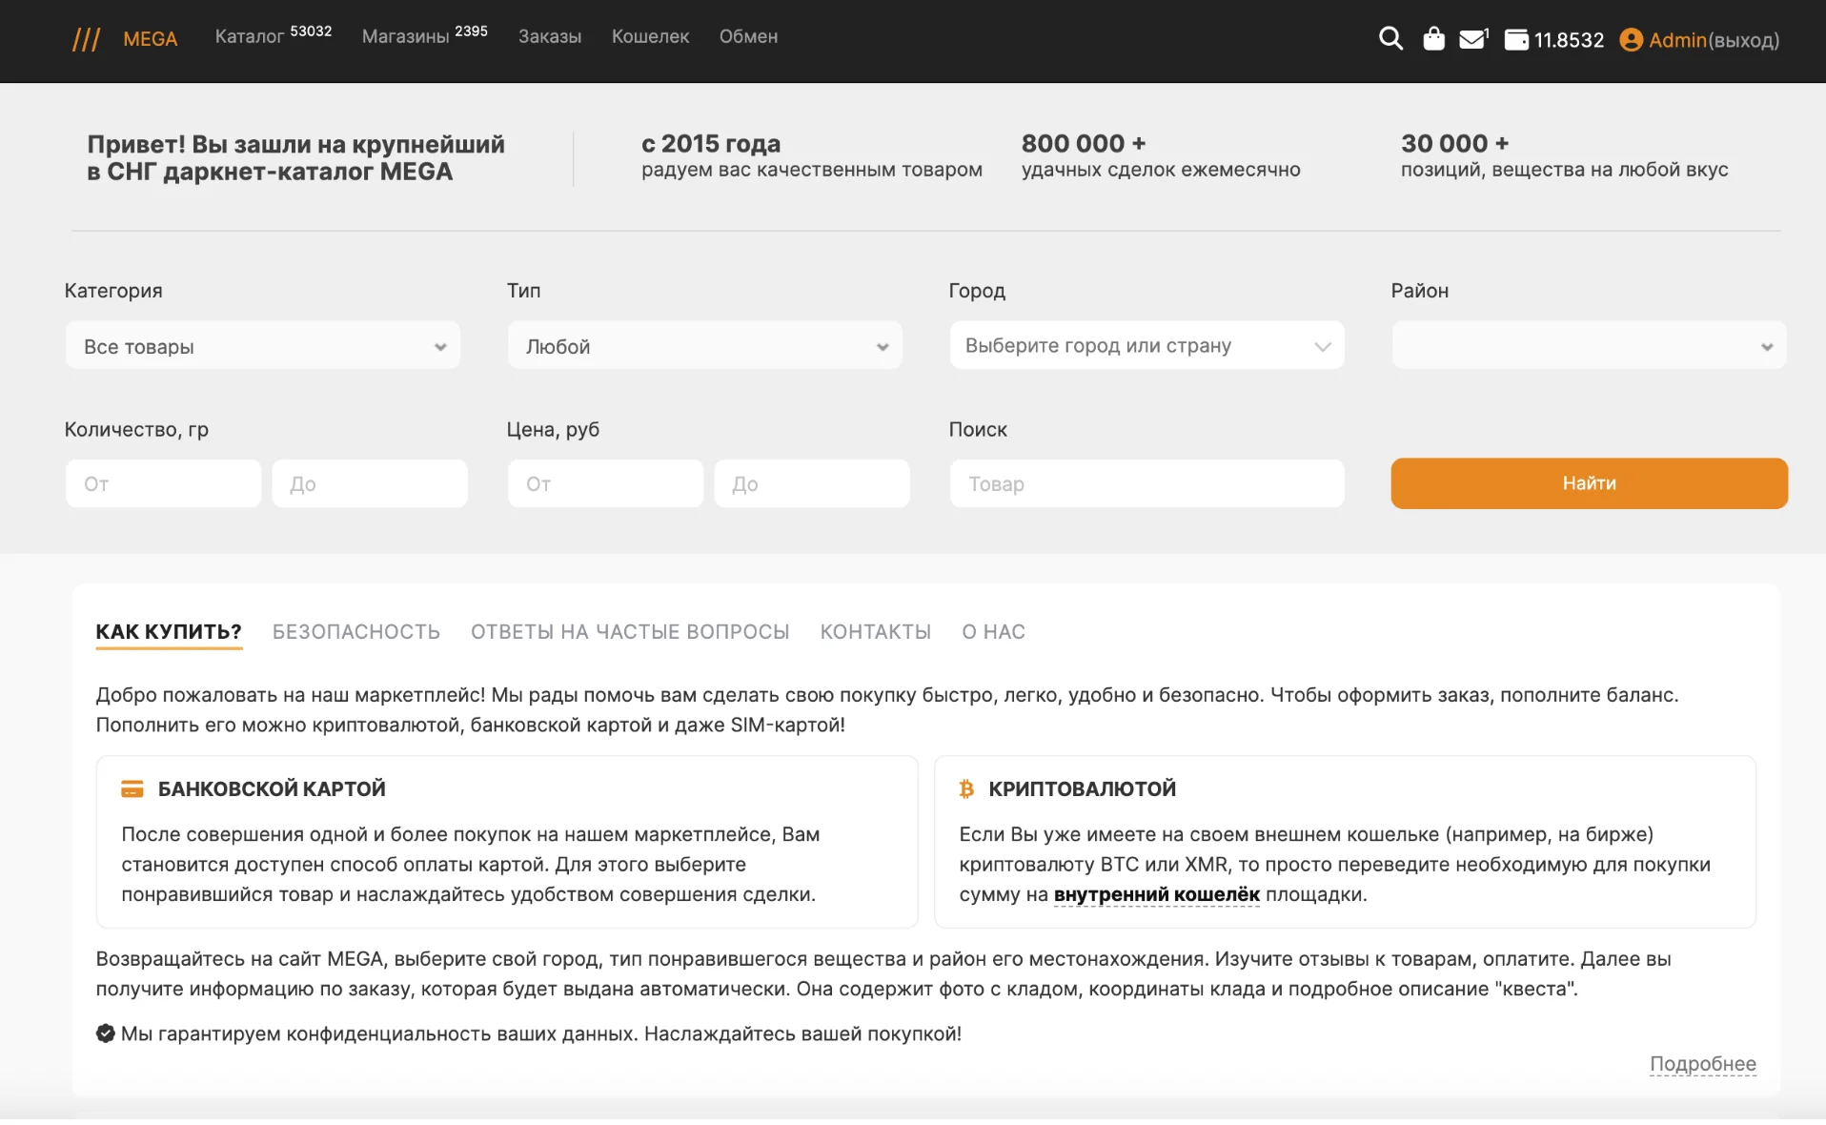Screen dimensions: 1826x1125
Task: Open the shopping bag icon in header
Action: click(x=1433, y=39)
